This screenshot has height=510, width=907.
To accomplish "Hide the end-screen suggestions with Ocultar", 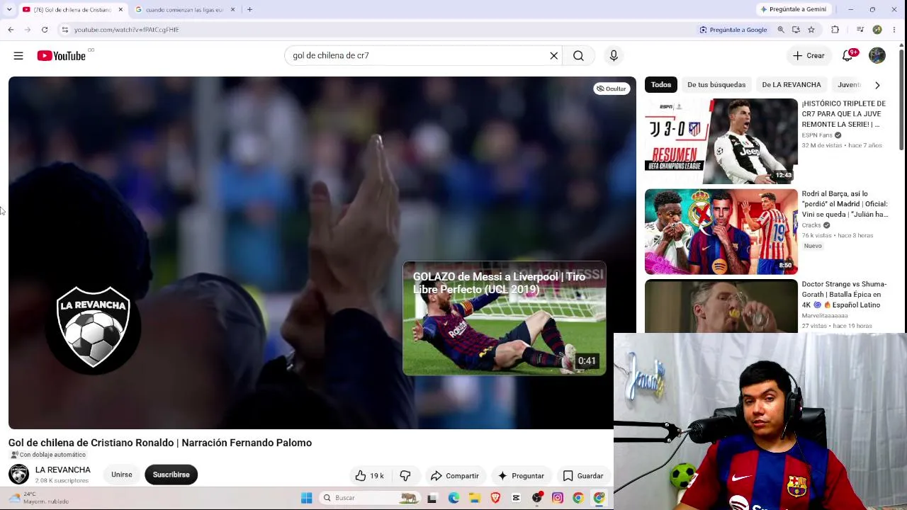I will 611,89.
